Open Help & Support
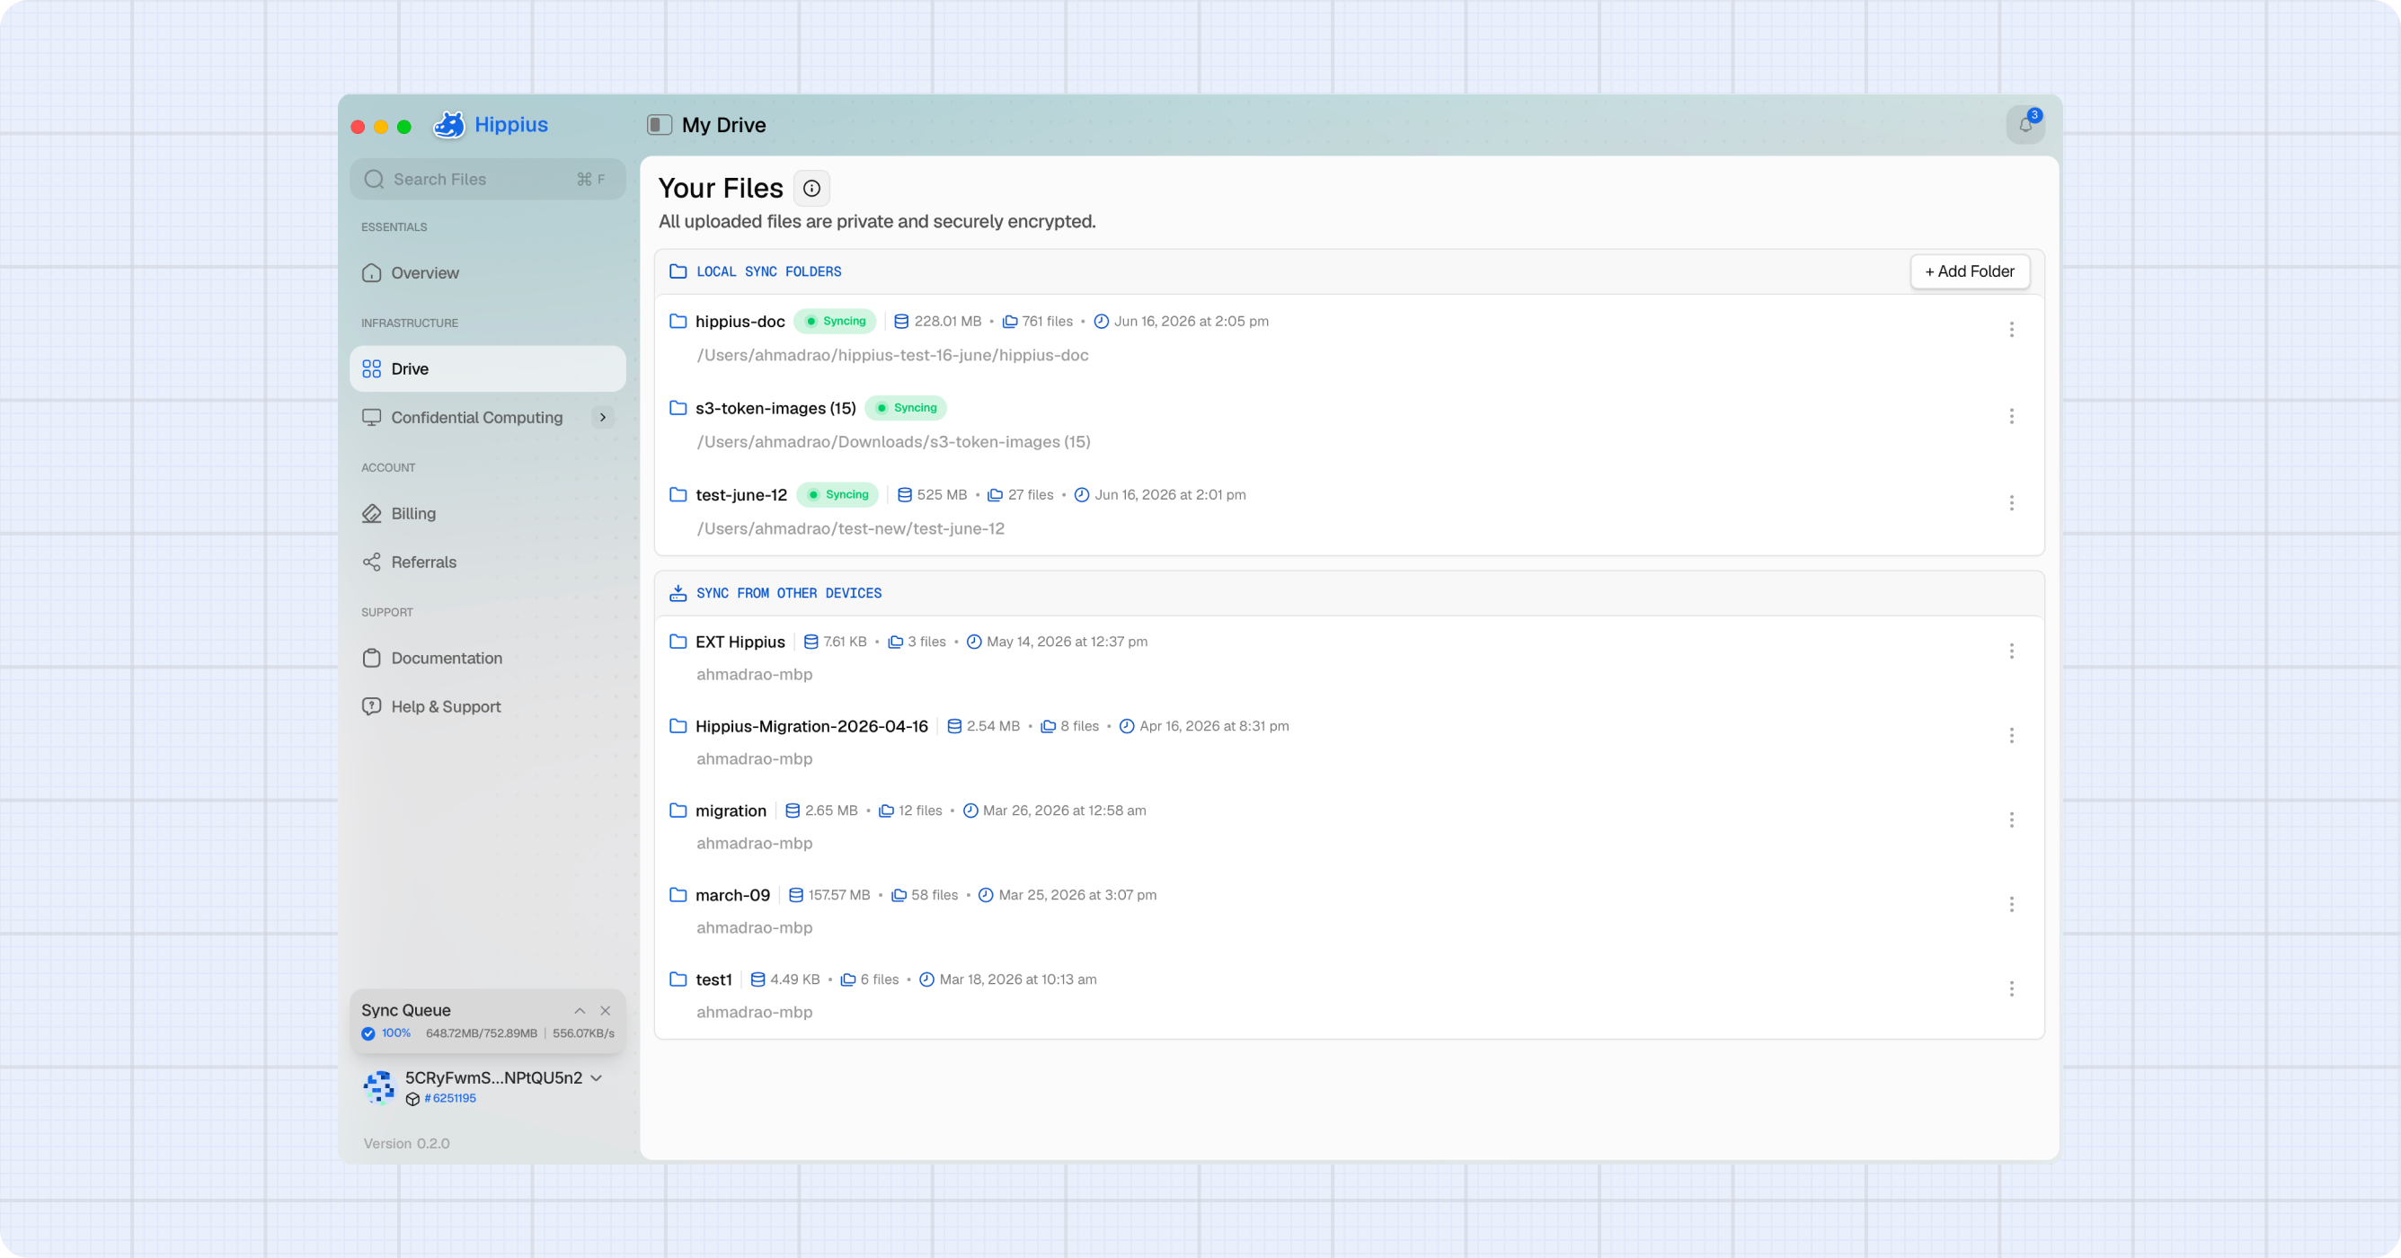 tap(487, 706)
